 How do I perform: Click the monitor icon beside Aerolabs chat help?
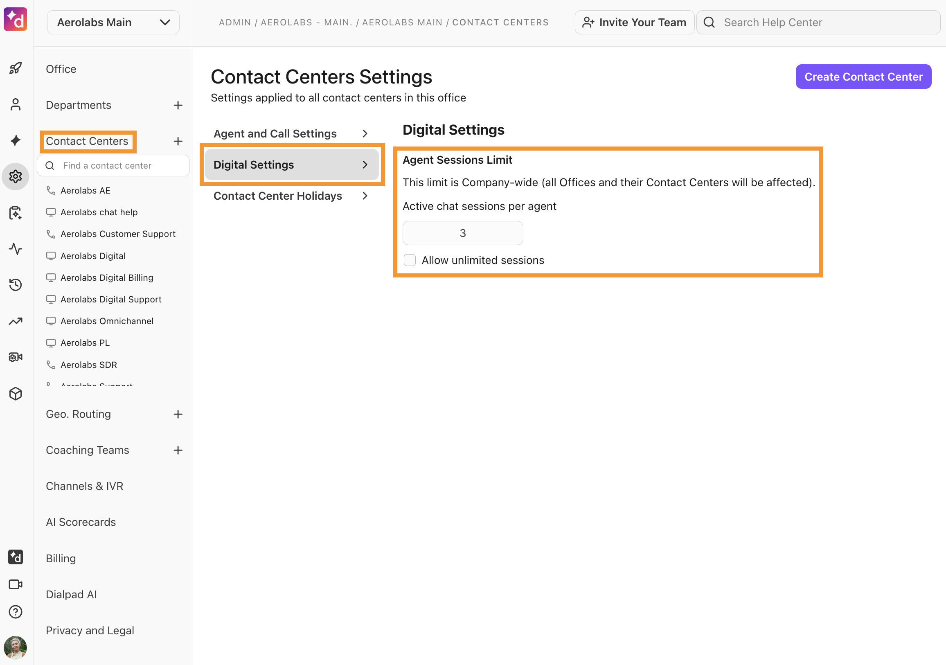pos(51,212)
